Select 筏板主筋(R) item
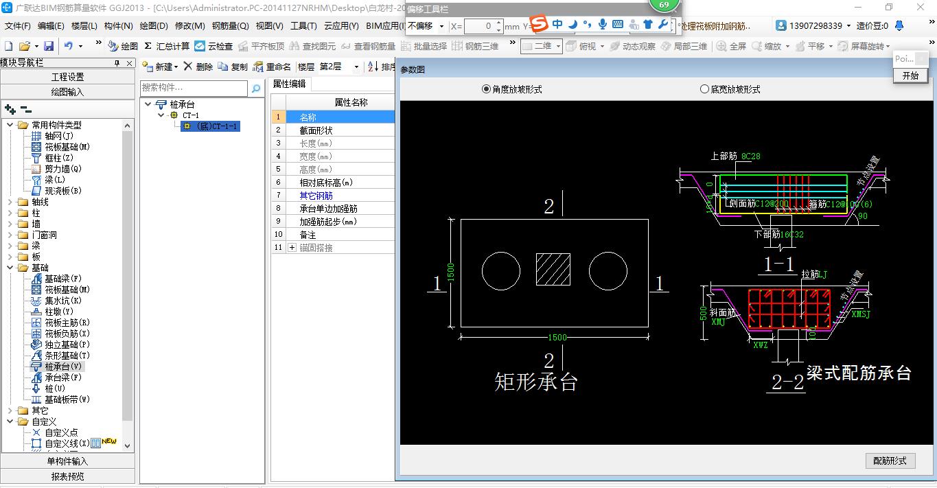 (x=60, y=323)
